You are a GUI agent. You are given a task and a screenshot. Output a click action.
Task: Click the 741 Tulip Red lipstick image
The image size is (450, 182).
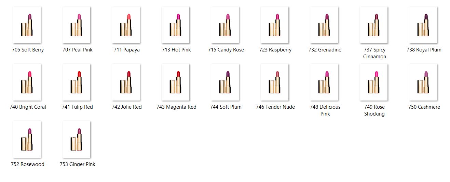click(77, 82)
